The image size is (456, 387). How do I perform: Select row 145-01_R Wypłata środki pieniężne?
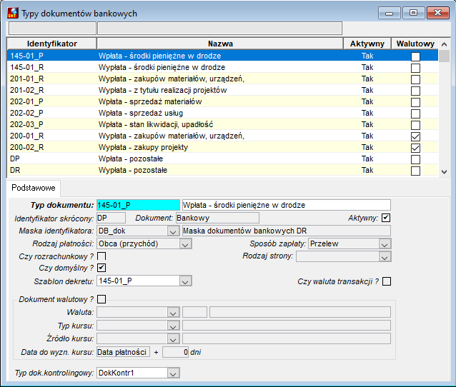point(222,67)
